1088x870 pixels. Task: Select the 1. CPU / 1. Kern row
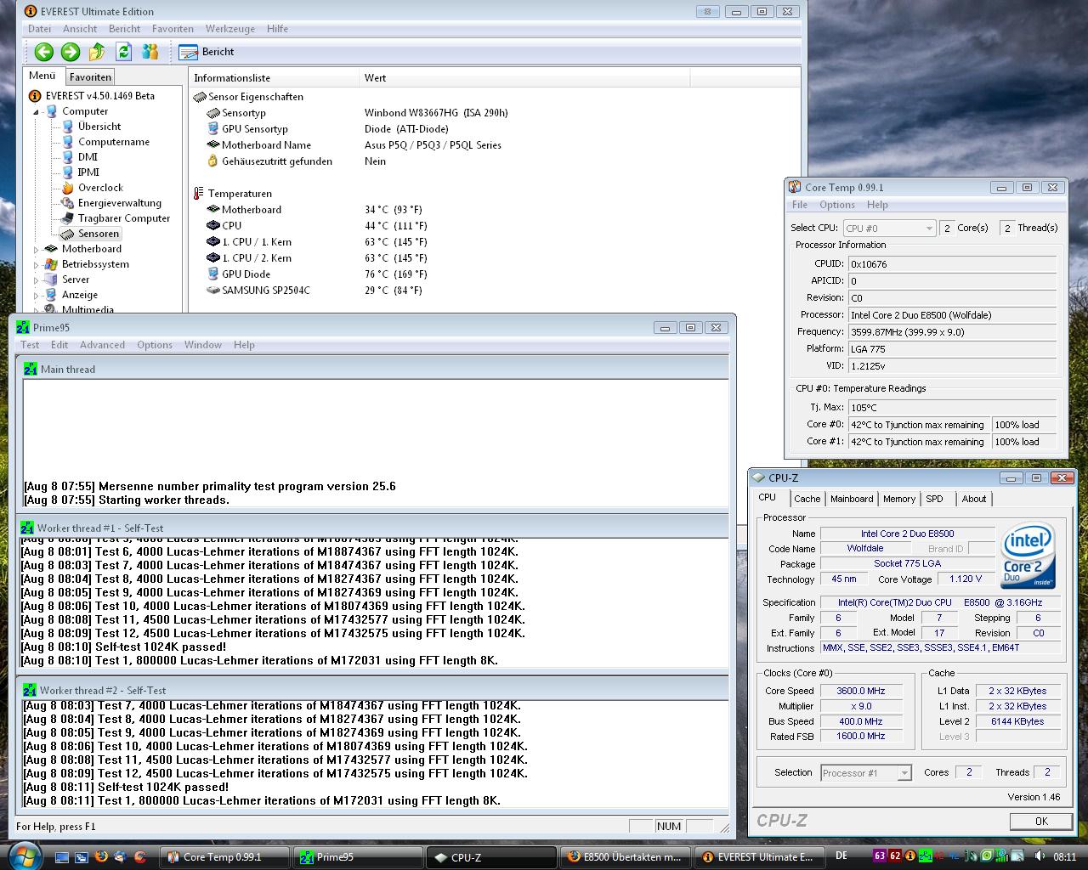click(493, 242)
